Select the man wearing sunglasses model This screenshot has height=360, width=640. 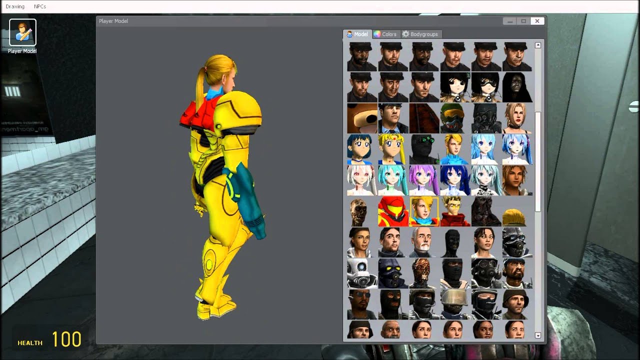tap(362, 304)
